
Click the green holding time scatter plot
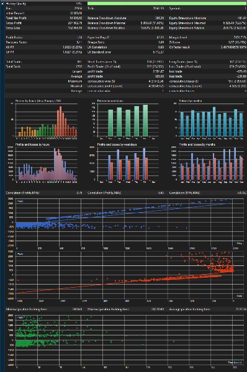[130, 340]
